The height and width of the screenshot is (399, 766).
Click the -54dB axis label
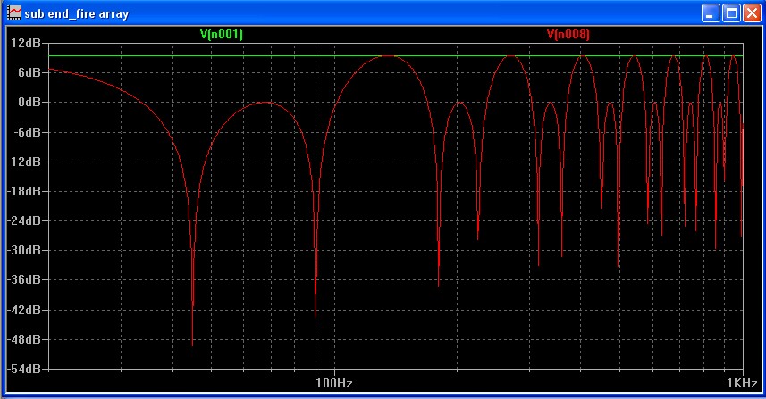coord(23,369)
